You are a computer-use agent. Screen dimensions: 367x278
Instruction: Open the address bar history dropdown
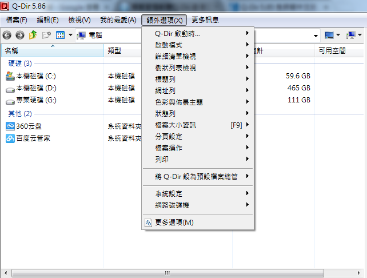pos(316,36)
